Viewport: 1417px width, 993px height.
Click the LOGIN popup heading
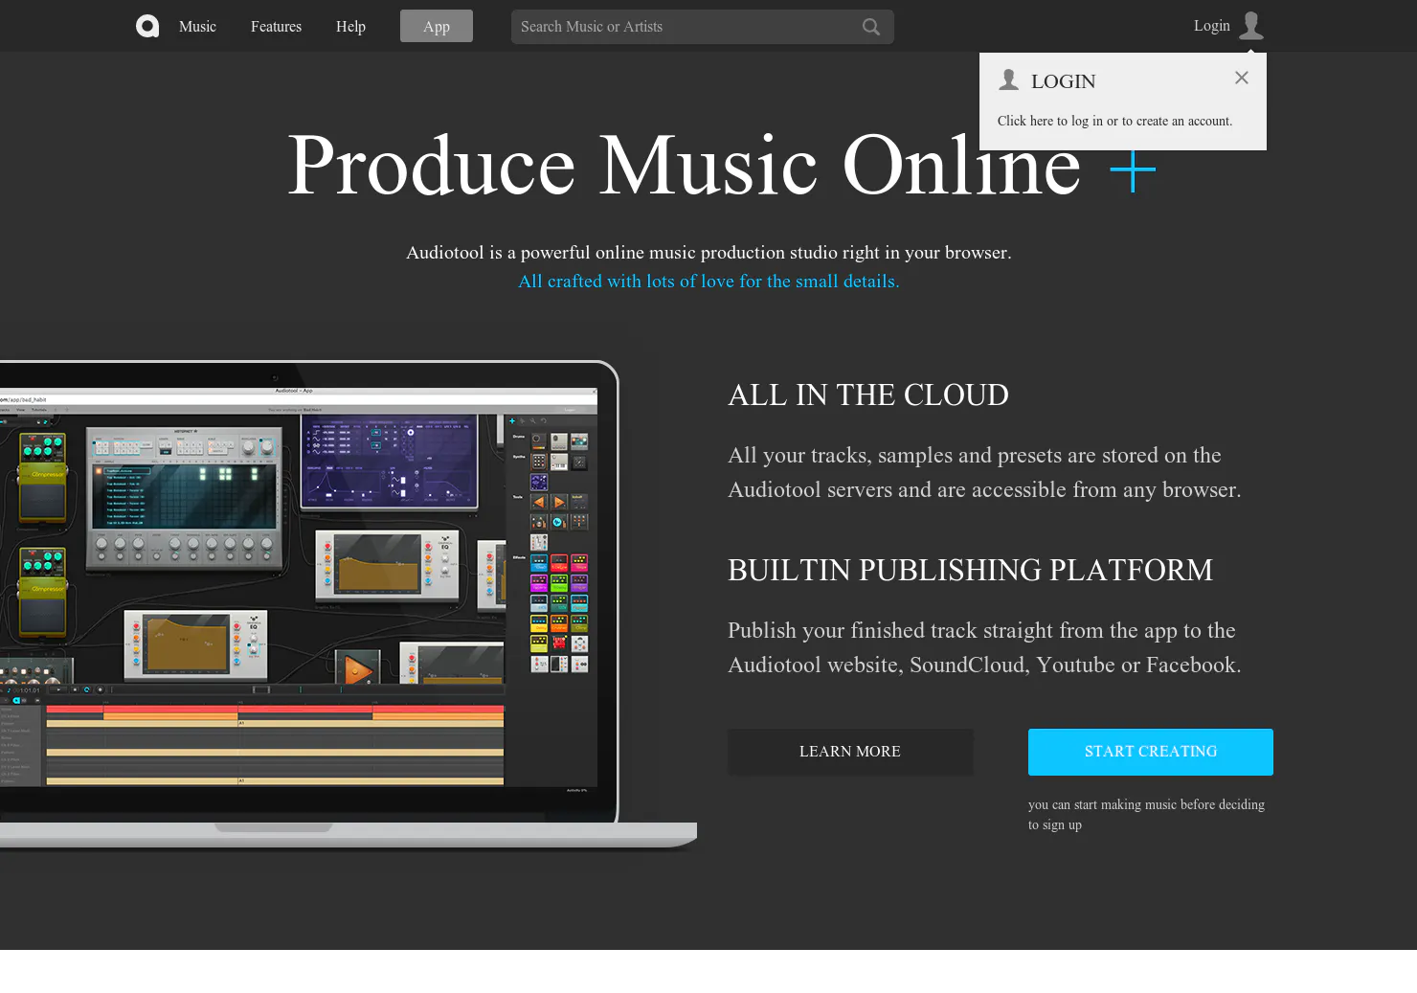click(x=1063, y=81)
